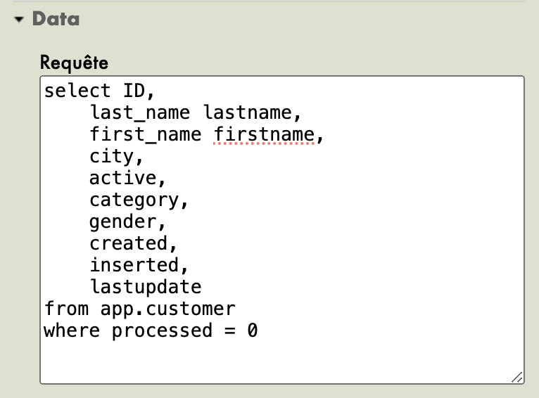The height and width of the screenshot is (398, 539).
Task: Collapse the Data section disclosure triangle
Action: pyautogui.click(x=19, y=20)
